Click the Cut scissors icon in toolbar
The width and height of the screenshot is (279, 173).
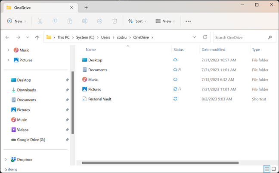40,21
